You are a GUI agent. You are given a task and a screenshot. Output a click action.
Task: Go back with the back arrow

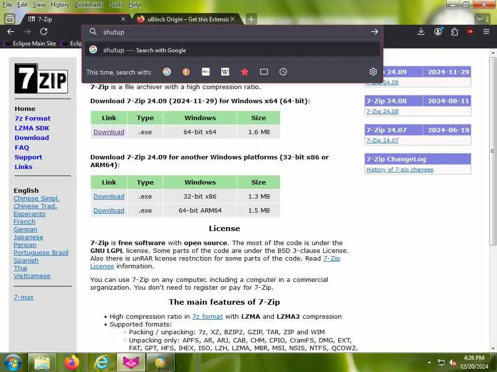[11, 31]
